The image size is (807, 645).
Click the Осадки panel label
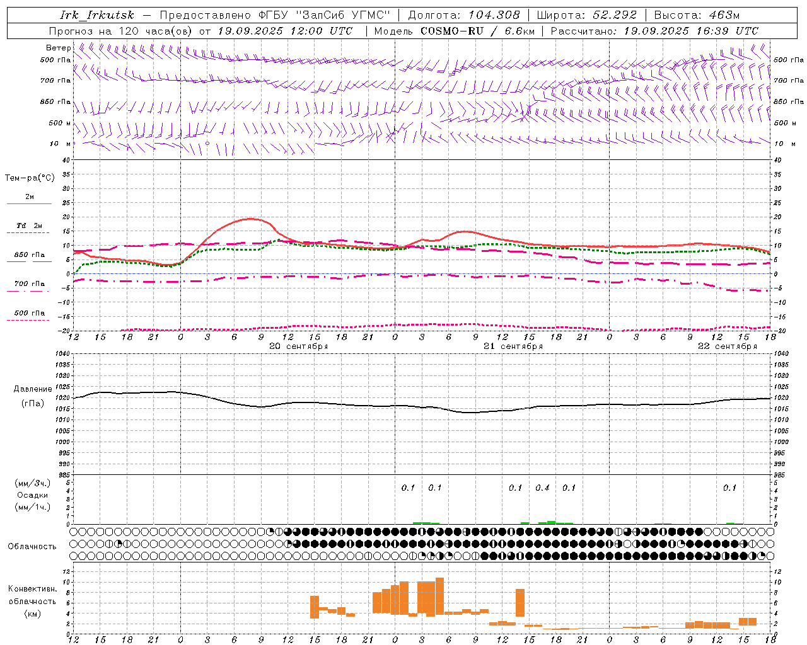click(33, 495)
